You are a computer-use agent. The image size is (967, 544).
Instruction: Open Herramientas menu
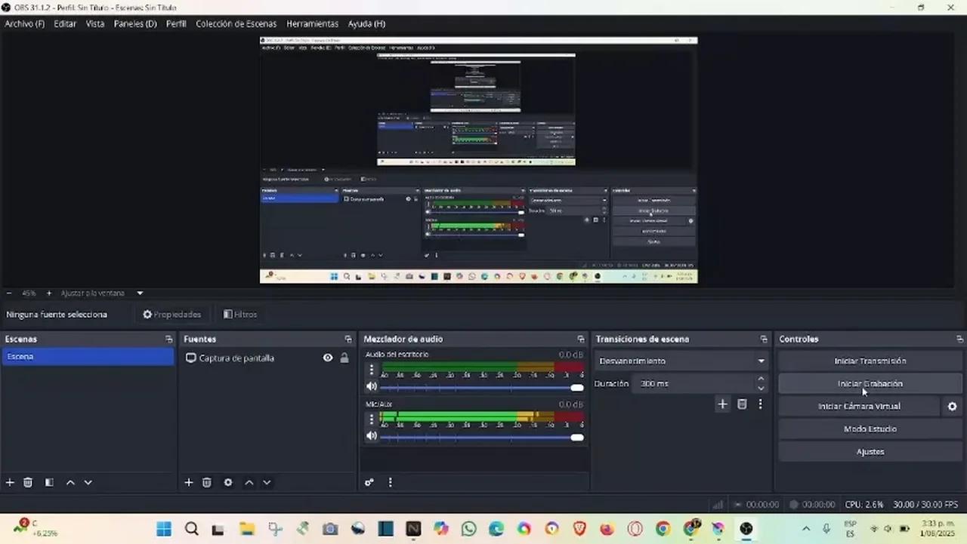(x=312, y=24)
